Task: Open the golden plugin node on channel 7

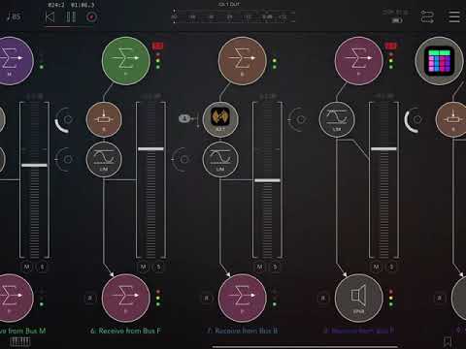Action: point(220,119)
